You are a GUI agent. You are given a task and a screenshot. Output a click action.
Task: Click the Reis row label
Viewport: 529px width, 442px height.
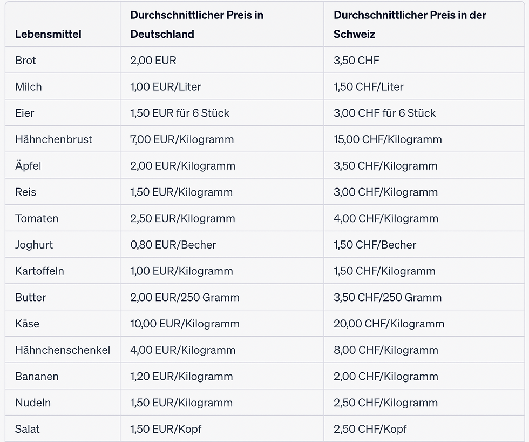(x=25, y=192)
